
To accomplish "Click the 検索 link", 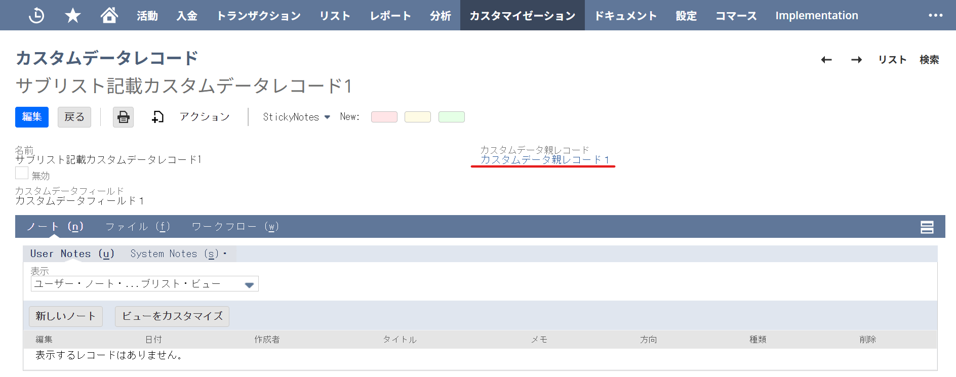I will [929, 60].
